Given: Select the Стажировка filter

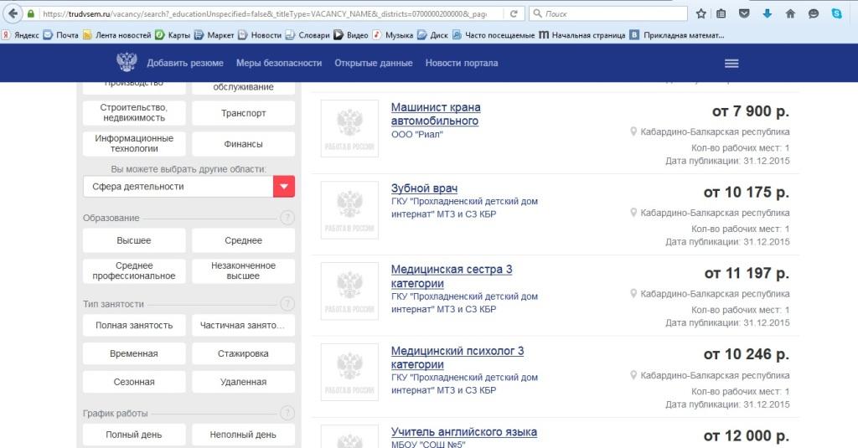Looking at the screenshot, I should (244, 354).
